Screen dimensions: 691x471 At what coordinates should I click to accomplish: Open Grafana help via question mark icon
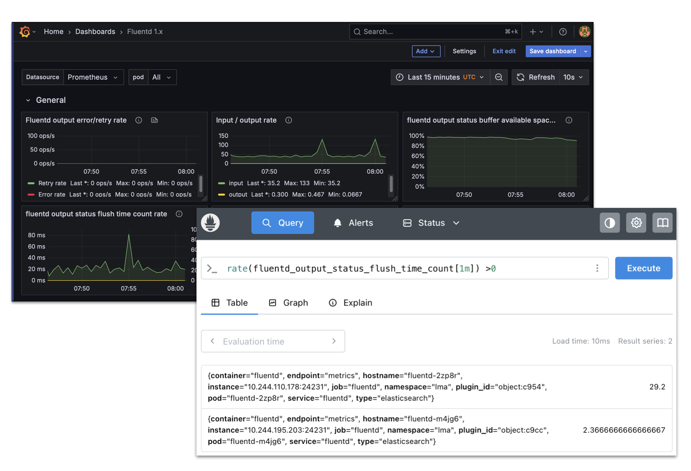[563, 31]
